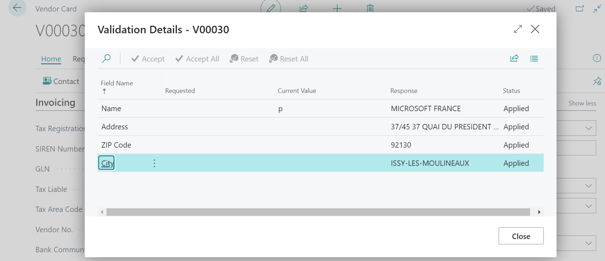This screenshot has width=605, height=261.
Task: Click the Close button
Action: [521, 236]
